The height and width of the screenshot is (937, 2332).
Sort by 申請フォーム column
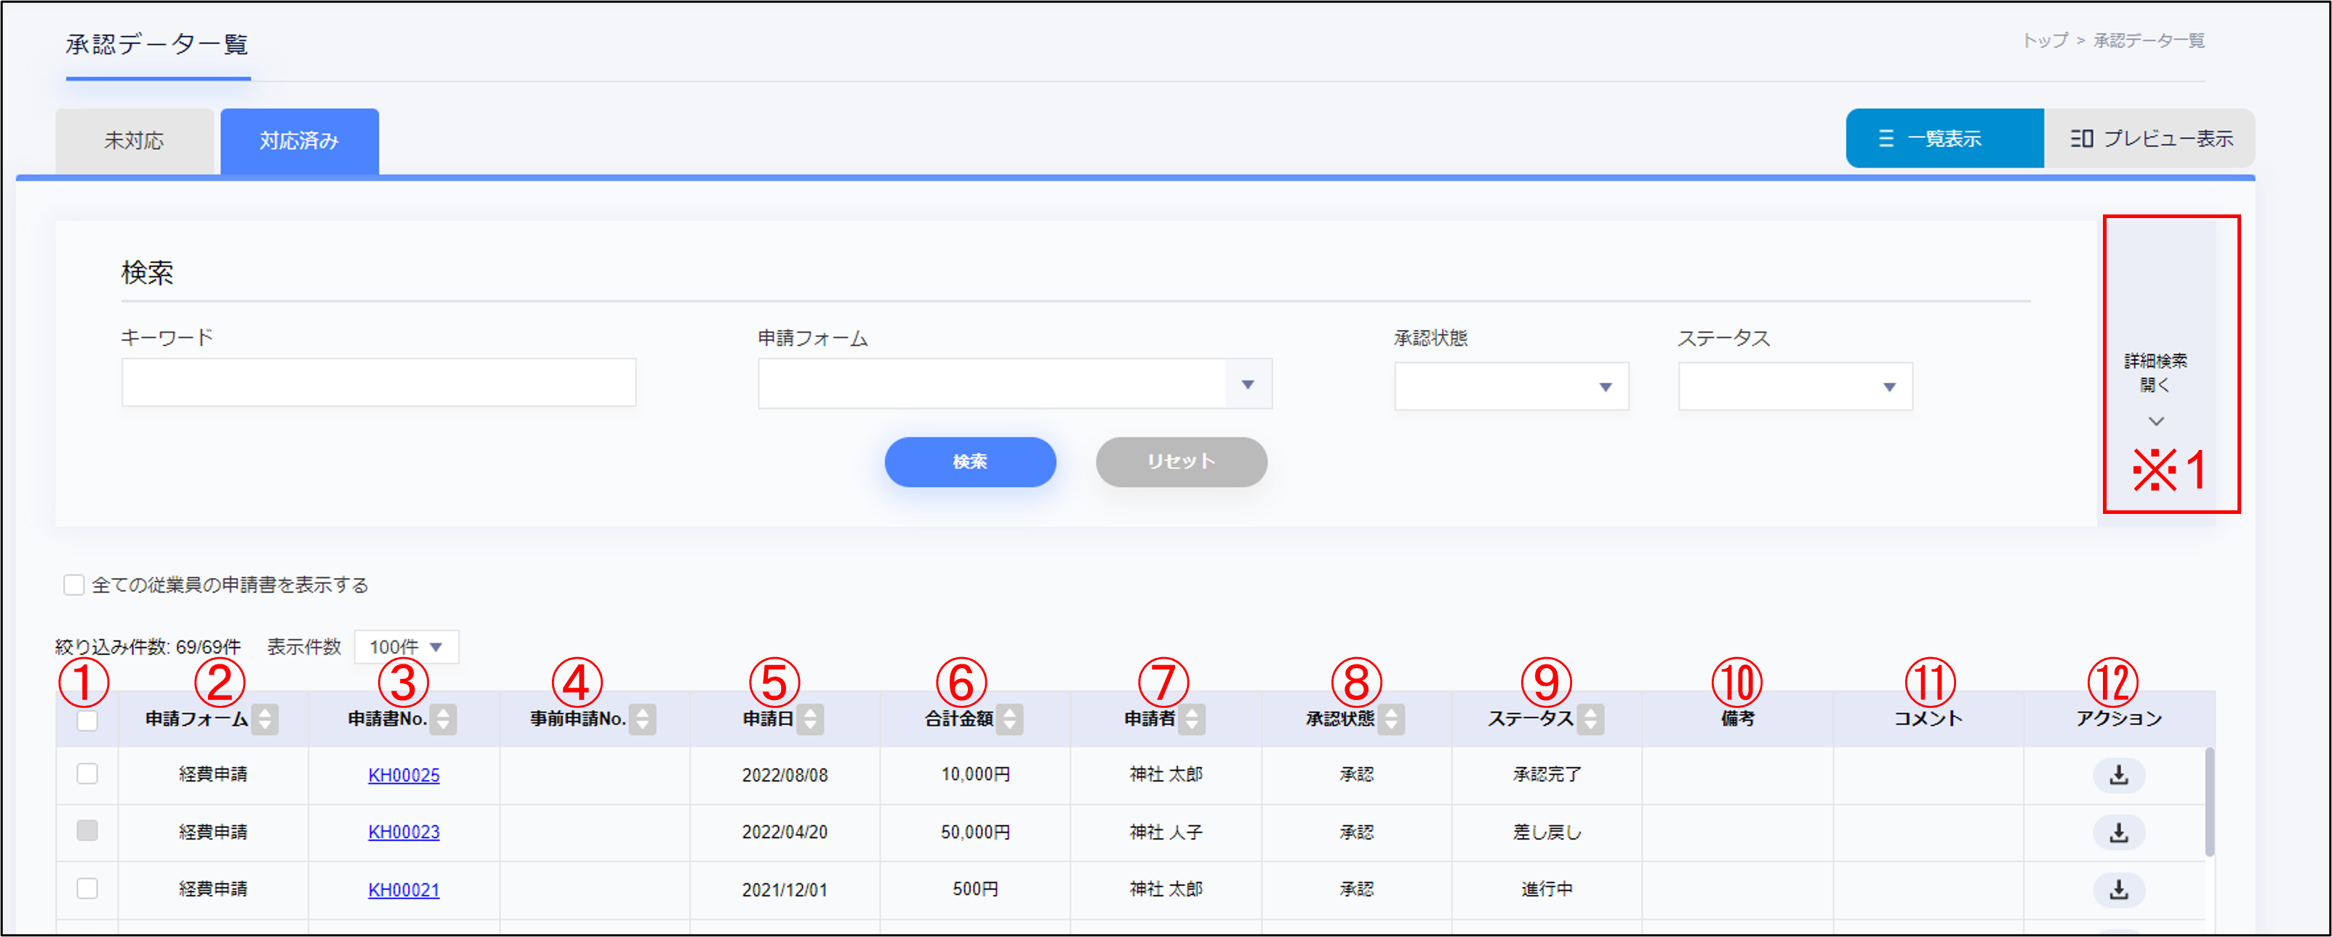pyautogui.click(x=265, y=719)
